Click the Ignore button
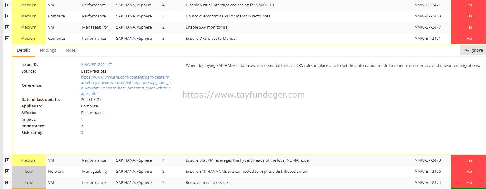The image size is (486, 189). pos(473,50)
